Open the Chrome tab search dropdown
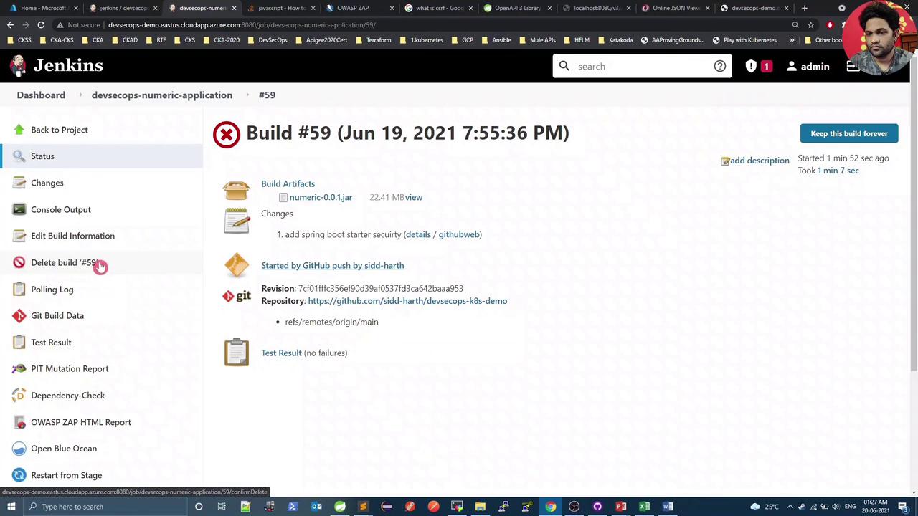 point(842,8)
